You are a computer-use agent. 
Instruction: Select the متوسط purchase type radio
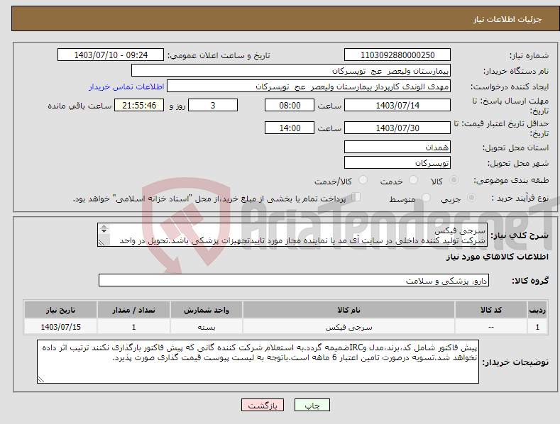(426, 198)
